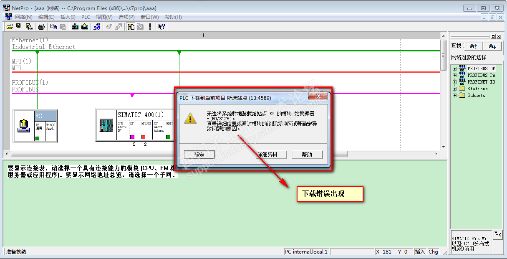This screenshot has width=507, height=259.
Task: Open the 网络(N) menu
Action: [23, 17]
